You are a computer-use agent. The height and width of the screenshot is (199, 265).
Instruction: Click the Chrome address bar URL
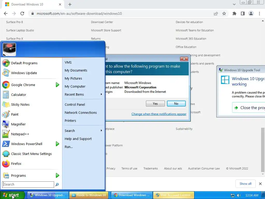[79, 13]
